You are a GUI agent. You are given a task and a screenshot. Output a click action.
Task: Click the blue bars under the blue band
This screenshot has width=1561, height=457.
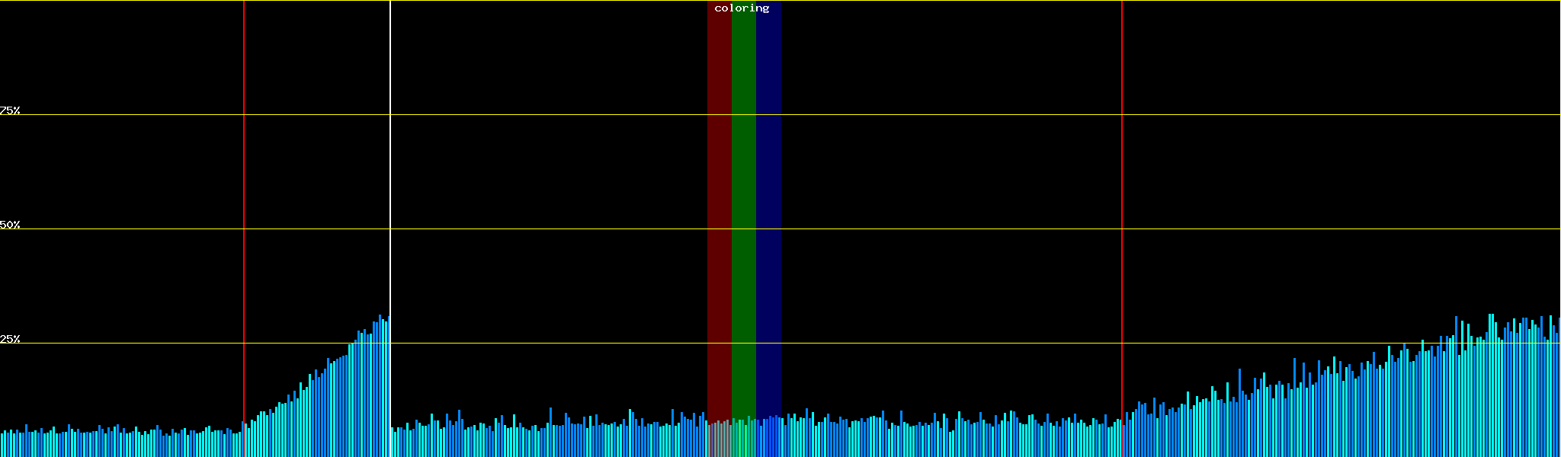coord(770,438)
